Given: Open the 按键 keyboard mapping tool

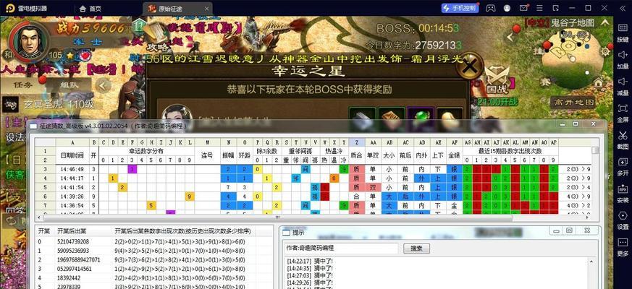Looking at the screenshot, I should [x=623, y=31].
